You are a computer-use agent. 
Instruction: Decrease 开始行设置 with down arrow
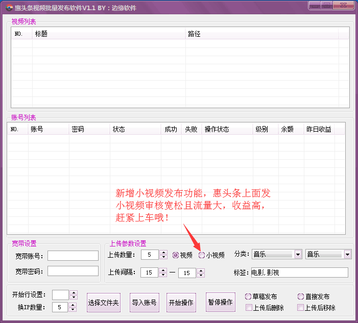pyautogui.click(x=74, y=297)
